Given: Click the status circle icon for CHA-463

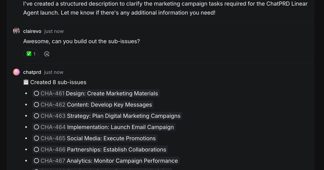Looking at the screenshot, I should 36,115.
